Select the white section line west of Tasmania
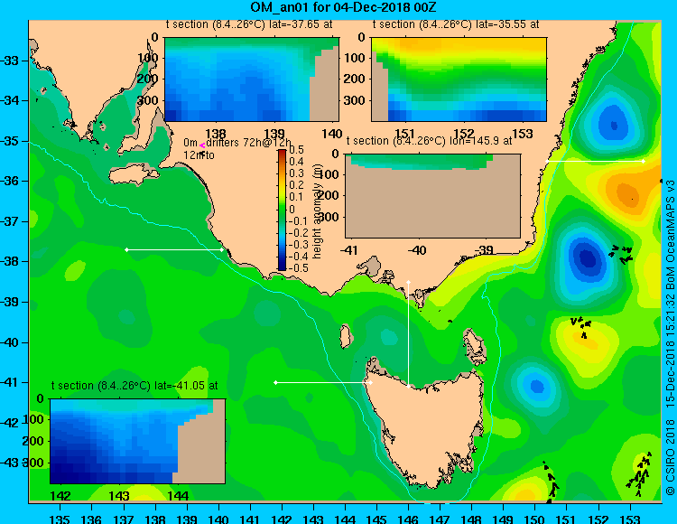The width and height of the screenshot is (677, 524). tap(323, 382)
